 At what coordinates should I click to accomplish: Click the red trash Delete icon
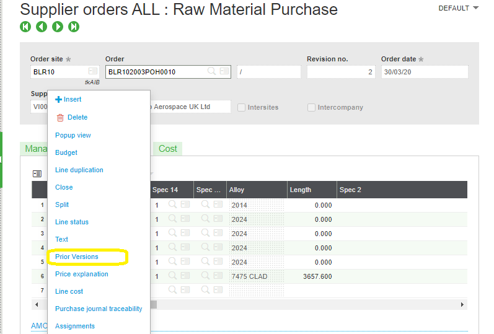(60, 117)
